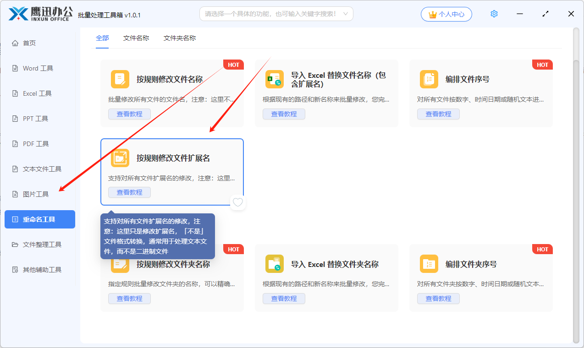The height and width of the screenshot is (348, 584).
Task: Click 查看教程 under 按规则修改文件名称
Action: click(x=129, y=114)
